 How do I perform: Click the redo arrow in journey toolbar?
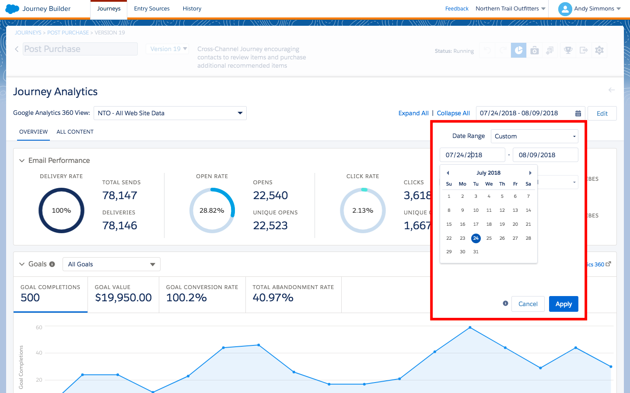point(503,51)
